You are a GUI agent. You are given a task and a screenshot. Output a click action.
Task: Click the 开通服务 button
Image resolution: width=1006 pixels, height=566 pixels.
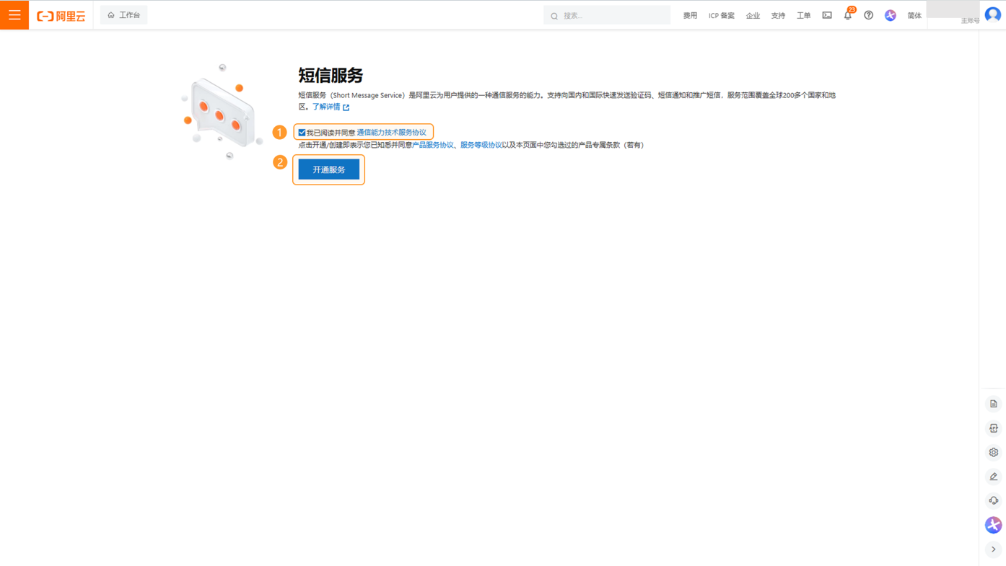coord(328,169)
